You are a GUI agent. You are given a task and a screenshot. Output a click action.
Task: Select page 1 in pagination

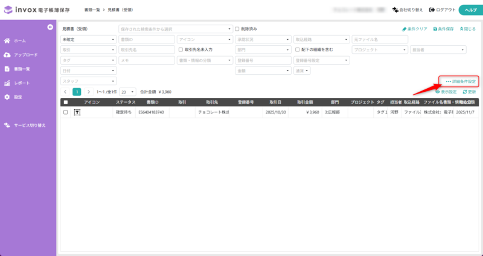(77, 92)
